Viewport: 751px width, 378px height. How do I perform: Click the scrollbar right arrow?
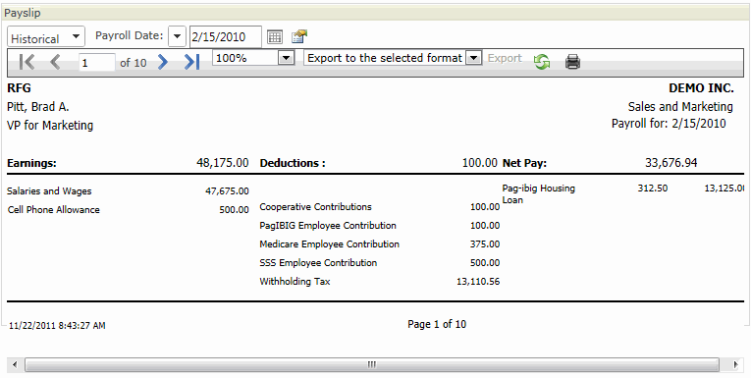pos(735,364)
